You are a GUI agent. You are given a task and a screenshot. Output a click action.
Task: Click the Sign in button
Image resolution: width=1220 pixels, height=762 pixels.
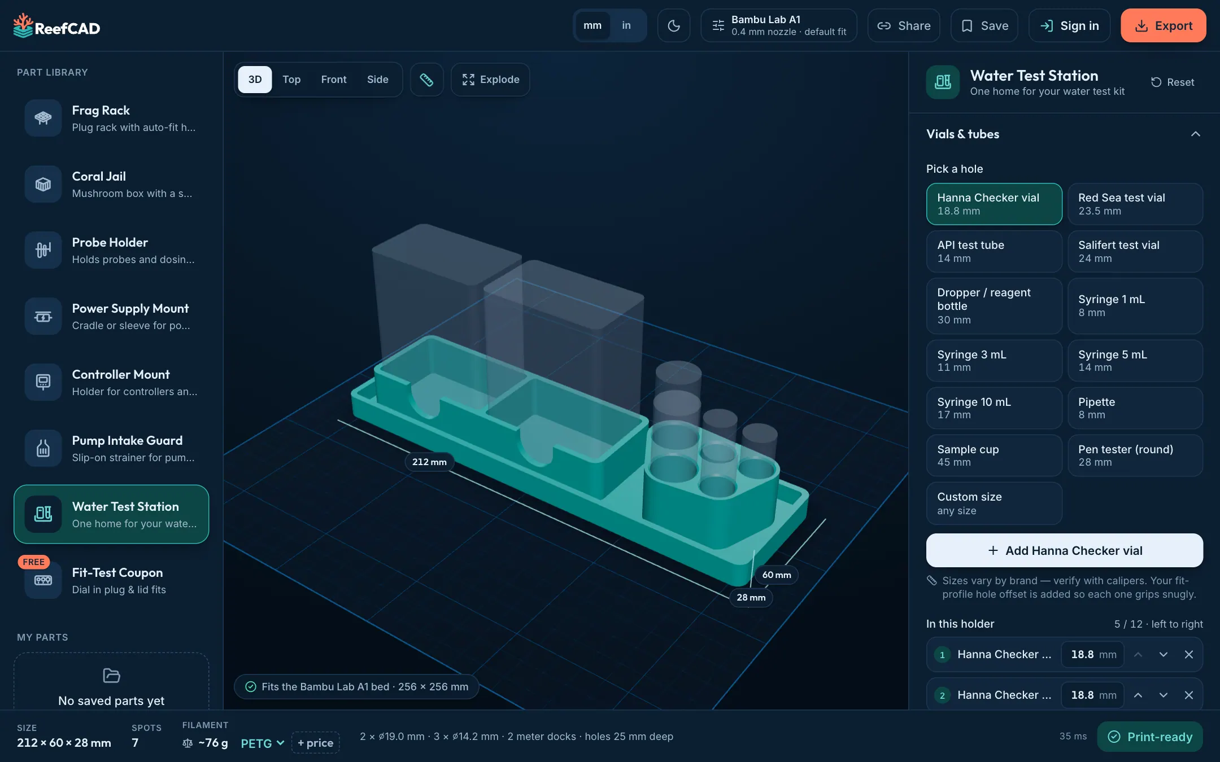(1069, 25)
